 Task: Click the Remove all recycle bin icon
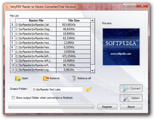point(73,78)
